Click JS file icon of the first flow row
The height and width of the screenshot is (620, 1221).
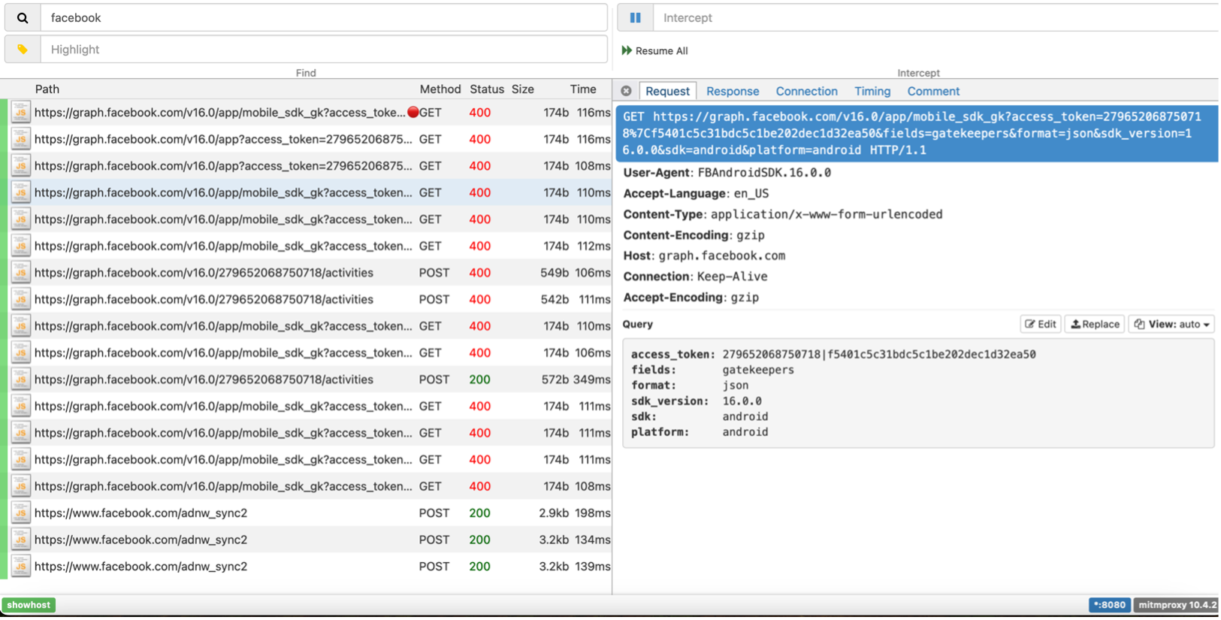(21, 113)
